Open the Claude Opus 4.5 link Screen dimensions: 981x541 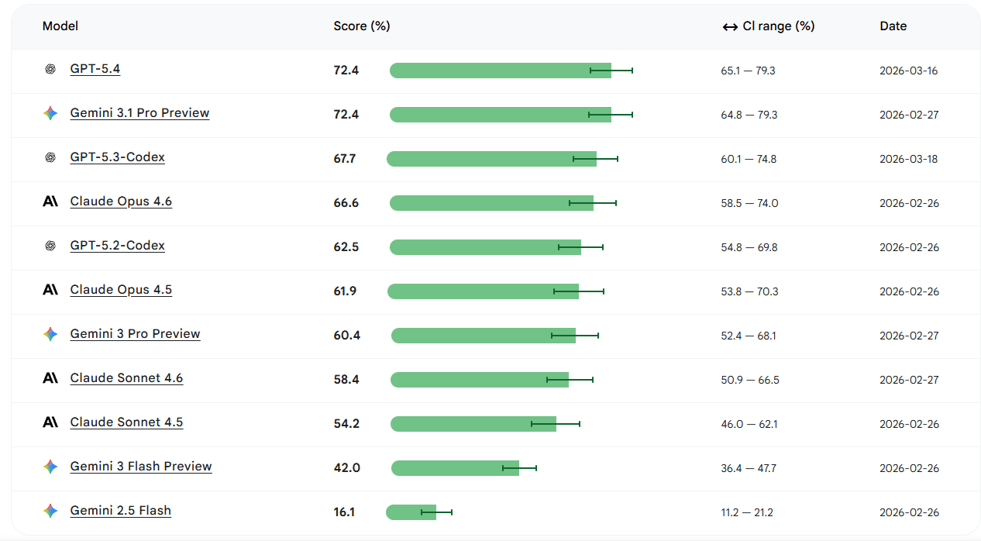[121, 290]
